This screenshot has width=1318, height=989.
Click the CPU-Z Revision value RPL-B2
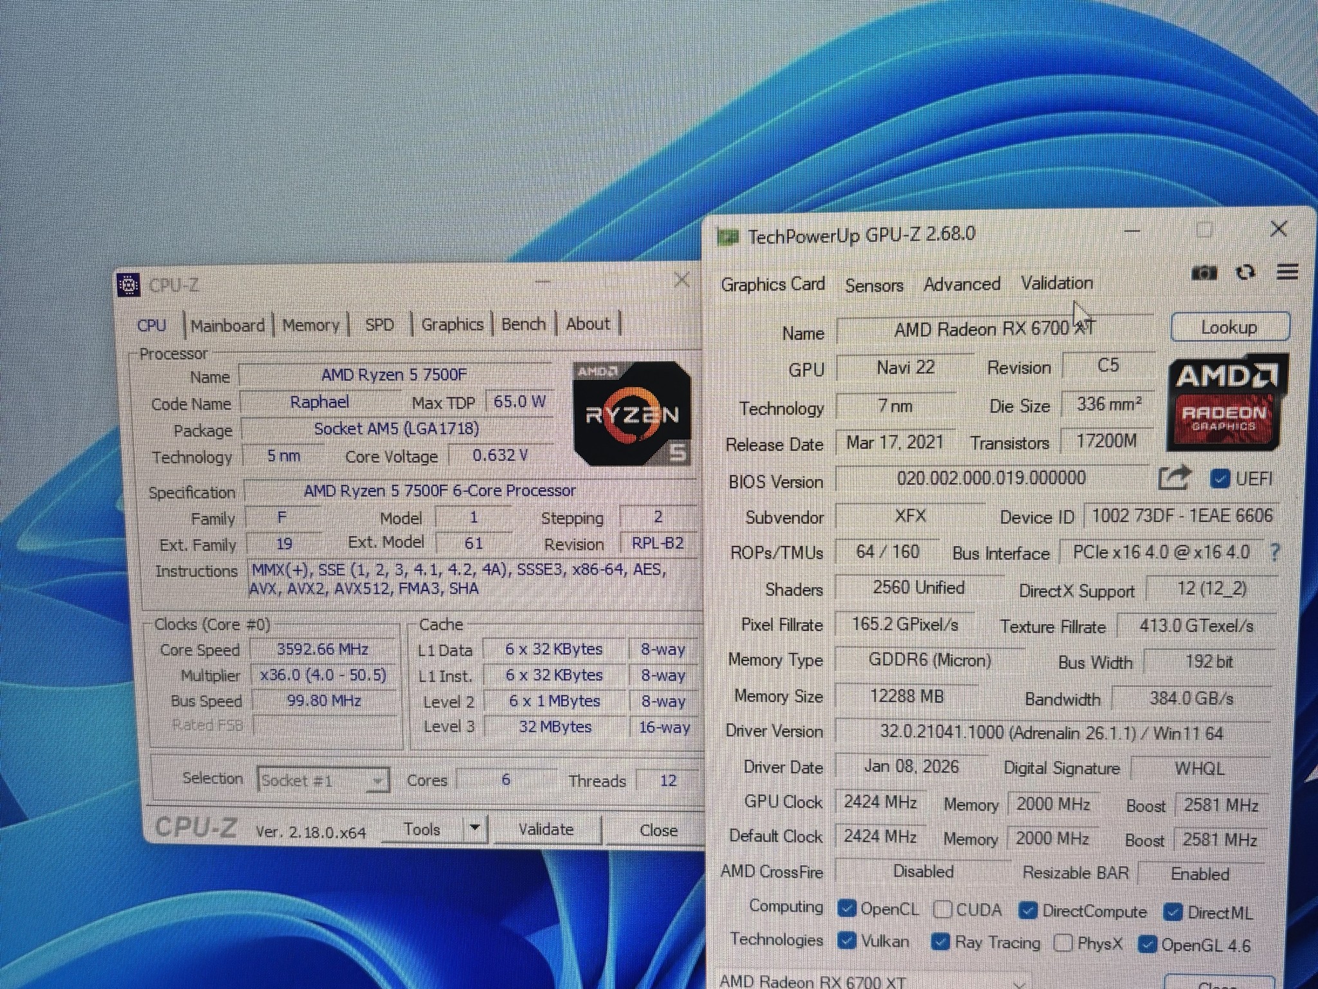(x=658, y=543)
